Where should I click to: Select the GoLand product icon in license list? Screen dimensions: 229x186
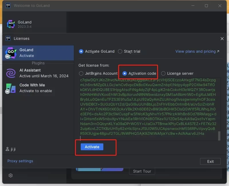click(11, 53)
